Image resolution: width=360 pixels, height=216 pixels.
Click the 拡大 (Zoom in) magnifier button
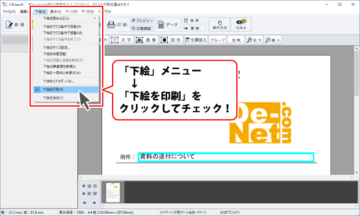point(254,40)
